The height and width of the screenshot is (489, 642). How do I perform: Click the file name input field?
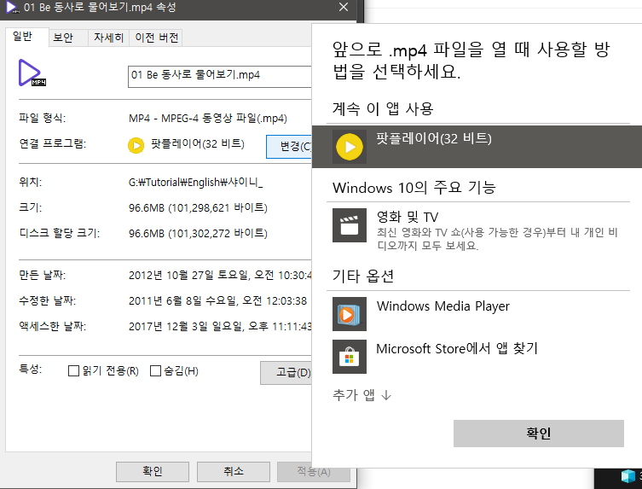coord(220,76)
